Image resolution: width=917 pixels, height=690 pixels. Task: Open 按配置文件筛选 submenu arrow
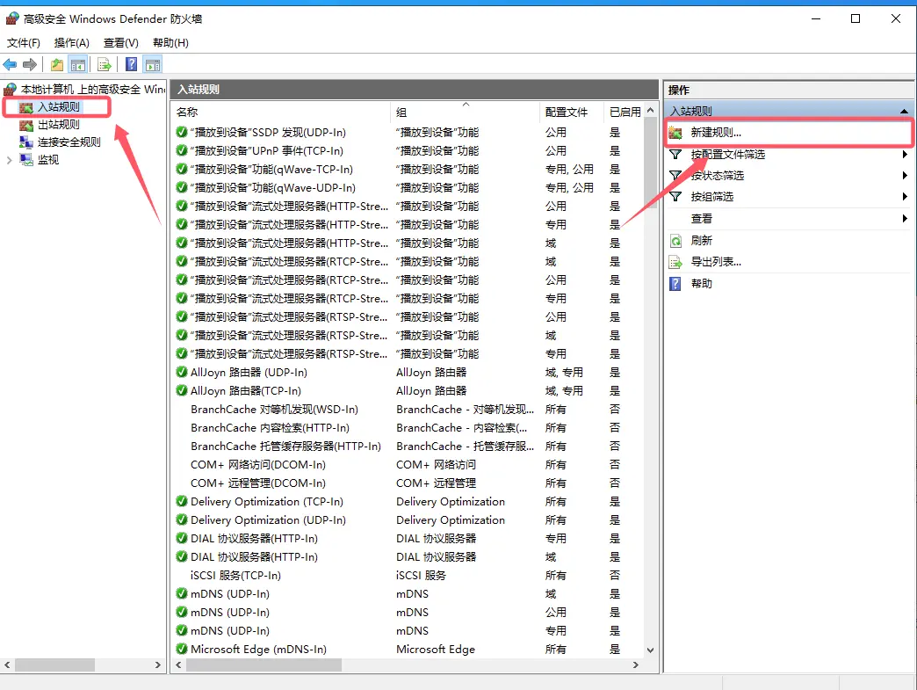[x=905, y=155]
